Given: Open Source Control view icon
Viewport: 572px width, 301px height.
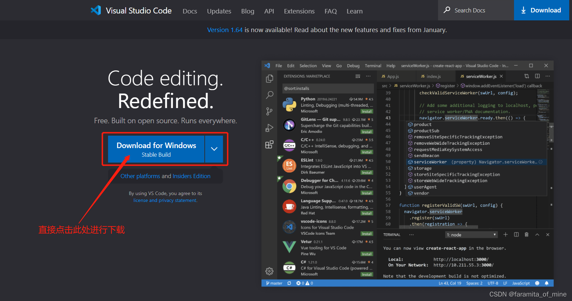Looking at the screenshot, I should (270, 111).
